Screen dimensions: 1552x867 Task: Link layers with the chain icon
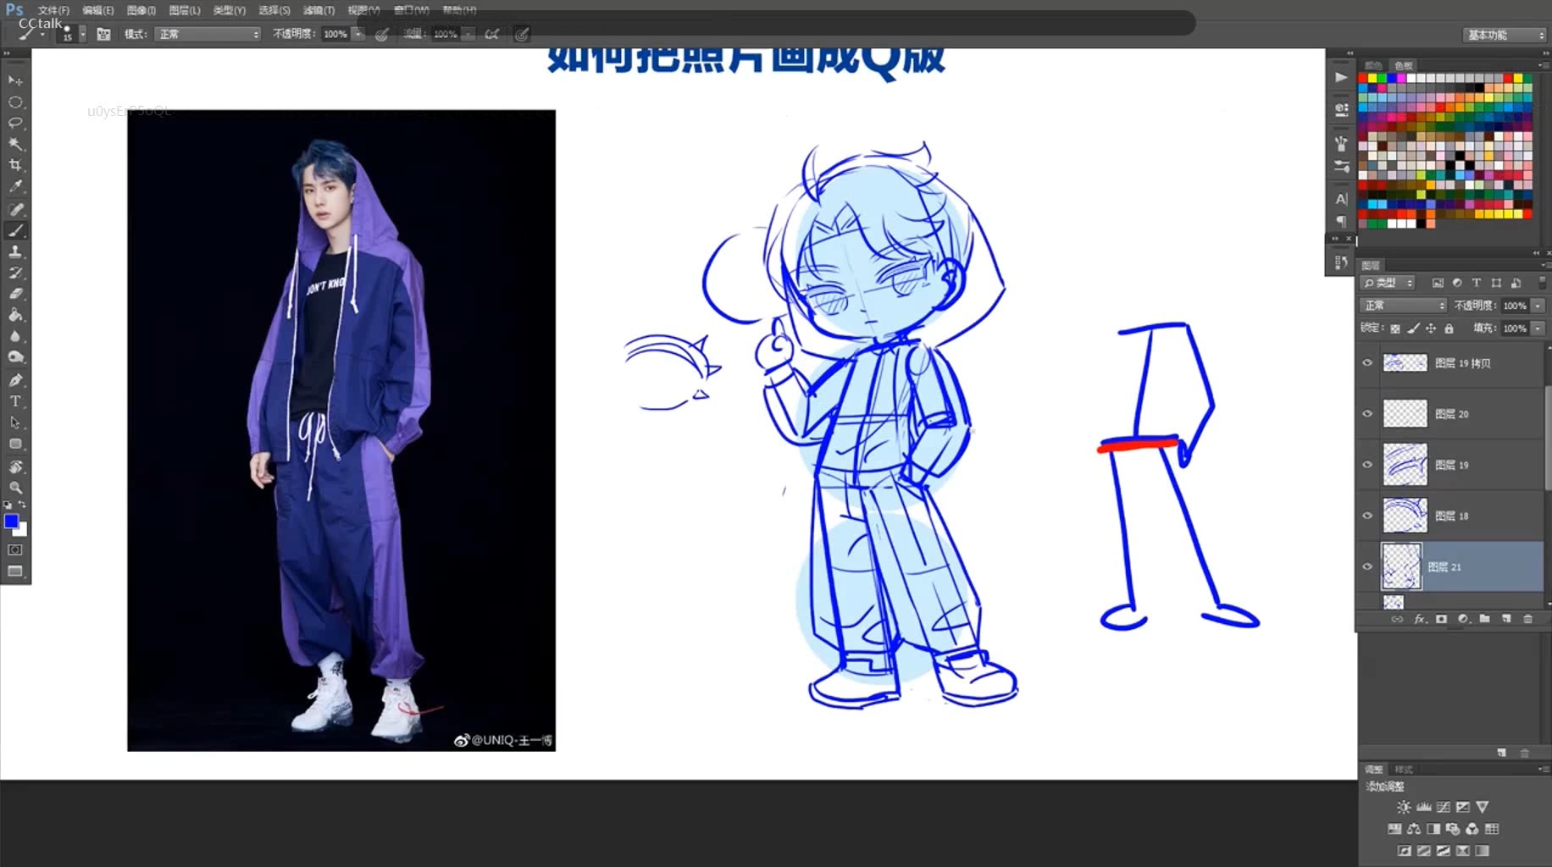(x=1397, y=619)
